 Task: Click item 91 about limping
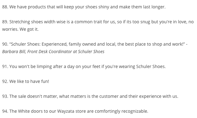pos(84,66)
